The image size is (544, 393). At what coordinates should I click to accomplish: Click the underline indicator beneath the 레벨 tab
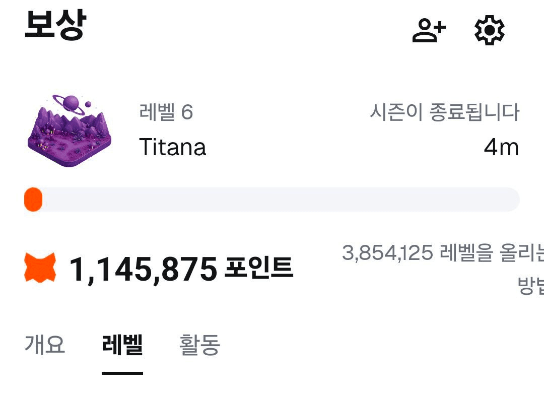[122, 373]
